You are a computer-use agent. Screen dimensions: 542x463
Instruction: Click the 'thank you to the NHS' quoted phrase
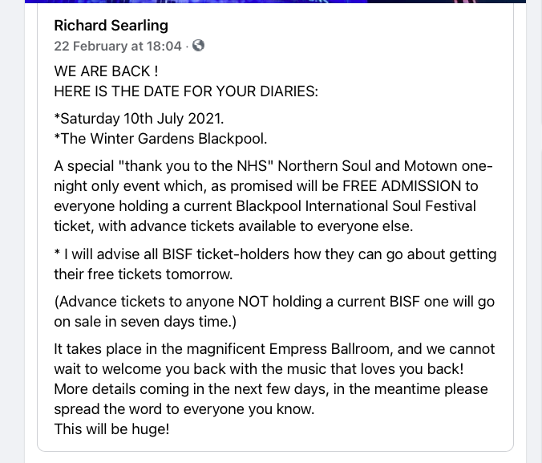[x=196, y=166]
